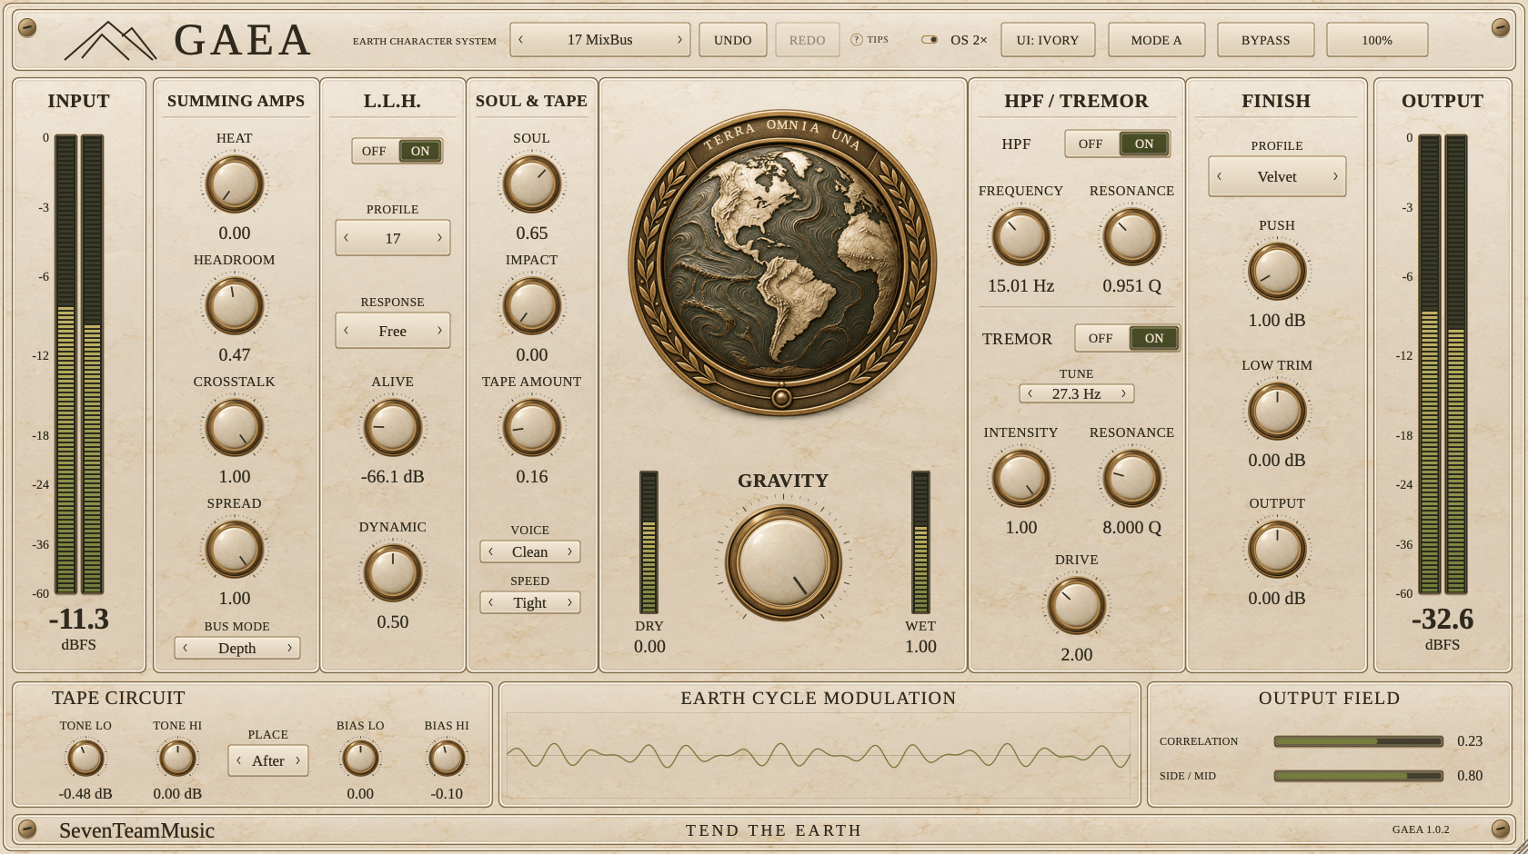The height and width of the screenshot is (854, 1528).
Task: Click the TONE LO knob
Action: click(86, 758)
